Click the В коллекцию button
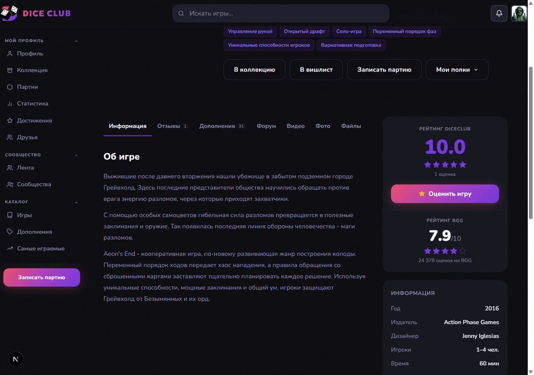Viewport: 534px width, 375px height. (x=255, y=70)
